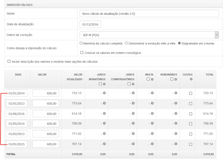Click Juros Moratórios gear for row 01/02/2013

tap(104, 133)
